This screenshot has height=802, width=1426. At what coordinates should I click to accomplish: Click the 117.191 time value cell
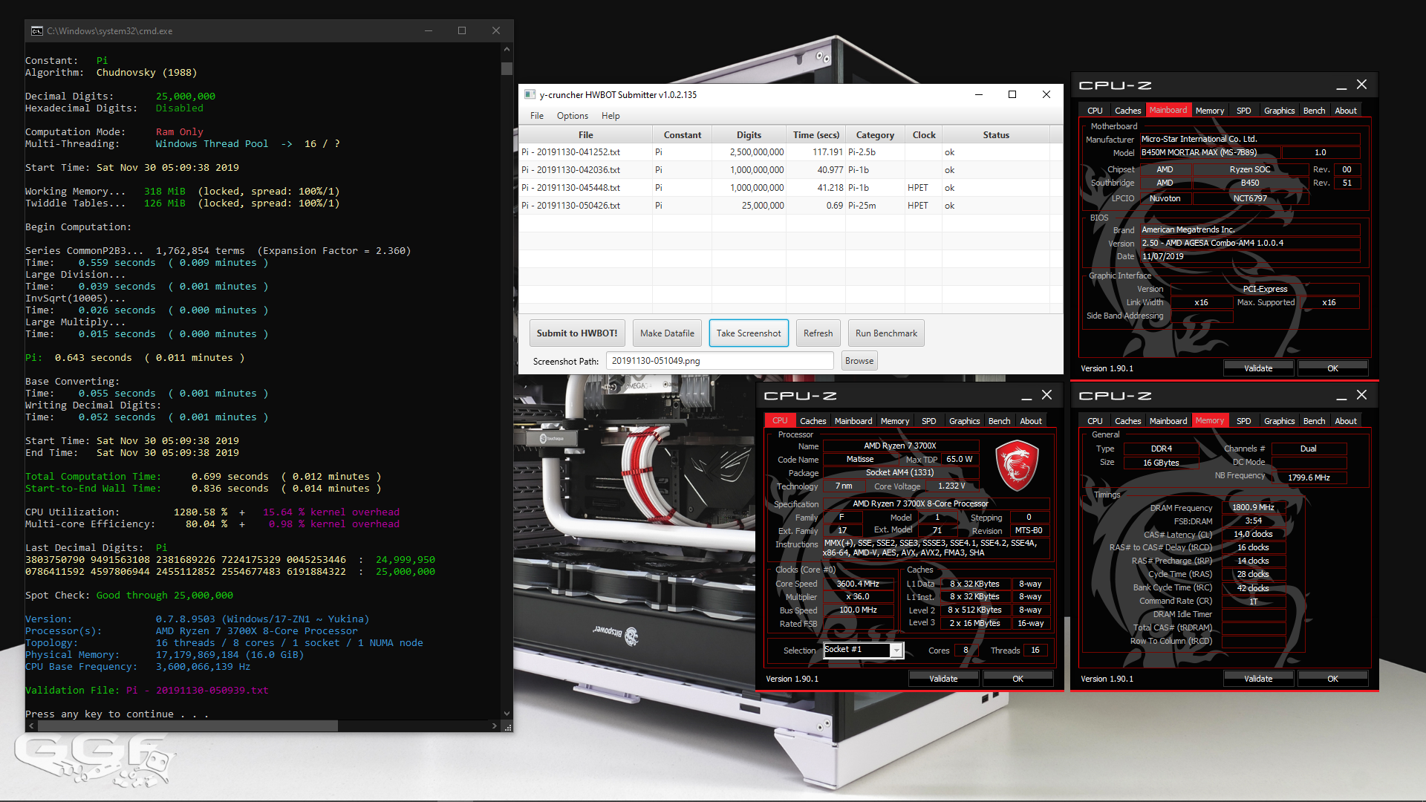(x=815, y=152)
